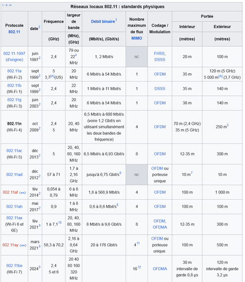Follow the DSSS link in the 802.11b row
Viewport: 245px width, 282px height.
(x=160, y=89)
